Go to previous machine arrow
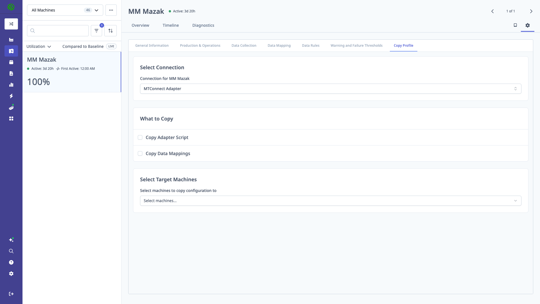This screenshot has width=540, height=304. (492, 11)
